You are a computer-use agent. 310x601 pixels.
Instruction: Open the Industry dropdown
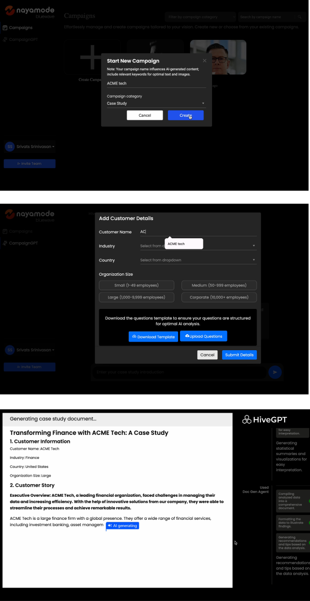pyautogui.click(x=198, y=246)
